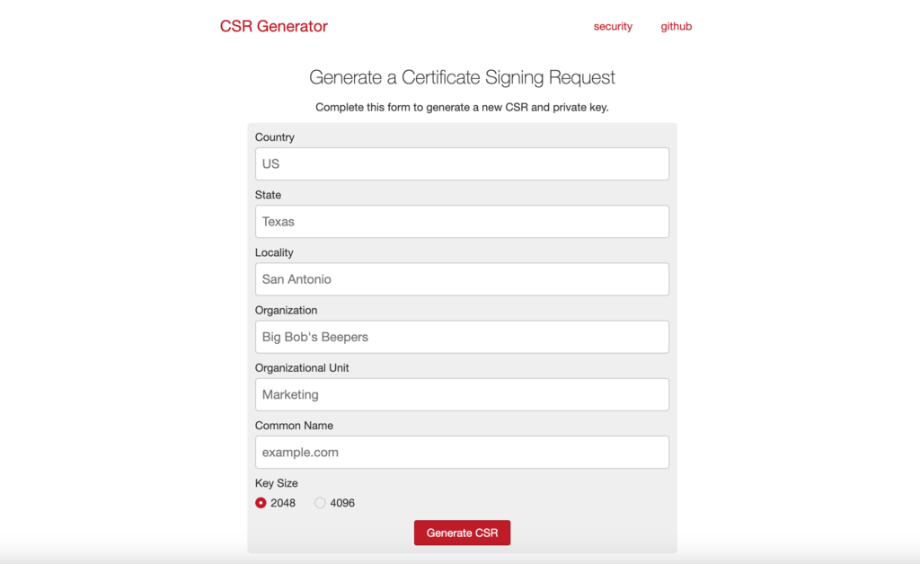Click inside the Organizational Unit input field

[462, 394]
